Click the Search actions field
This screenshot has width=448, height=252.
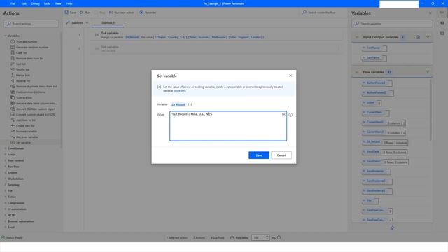(31, 24)
